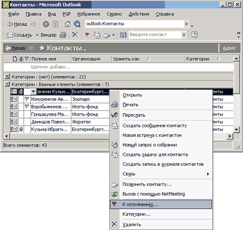Open the Введите контакт dropdown arrow
Image resolution: width=243 pixels, height=230 pixels.
coord(184,35)
